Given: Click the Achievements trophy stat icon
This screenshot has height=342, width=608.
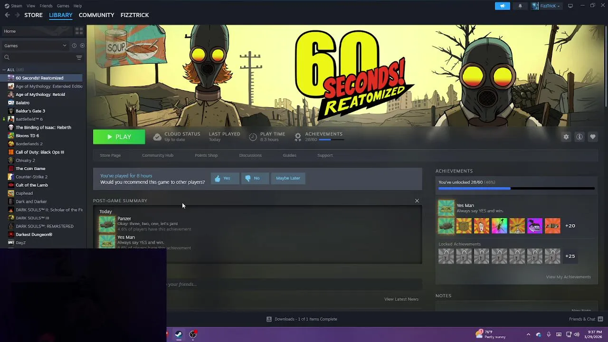Looking at the screenshot, I should pos(298,137).
